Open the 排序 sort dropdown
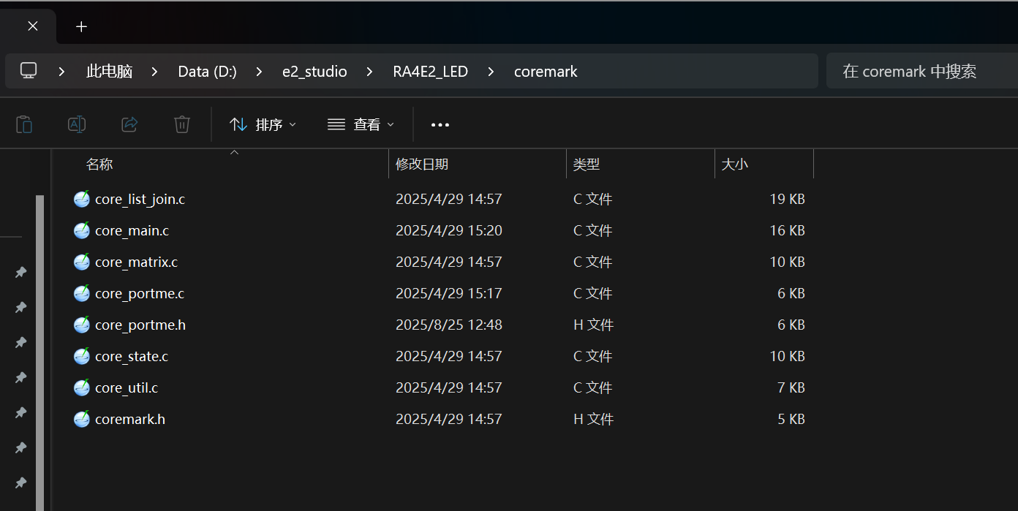The height and width of the screenshot is (511, 1018). coord(263,125)
